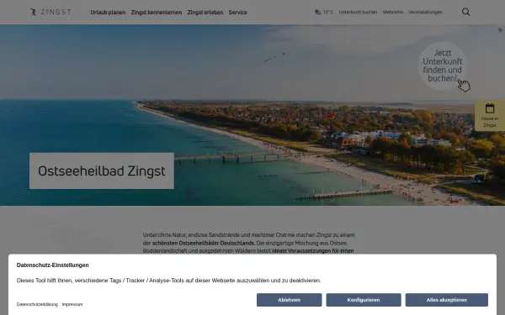Screen dimensions: 505x315
Task: Decline cookies with the Ablehnen button
Action: 290,300
